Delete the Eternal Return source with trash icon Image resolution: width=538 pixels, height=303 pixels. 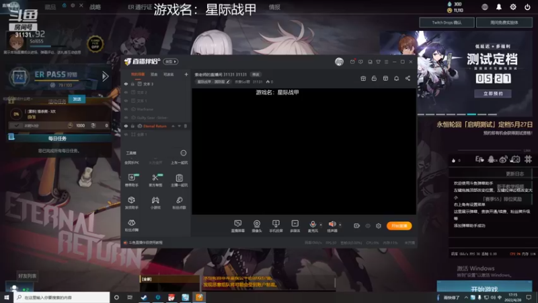[186, 126]
